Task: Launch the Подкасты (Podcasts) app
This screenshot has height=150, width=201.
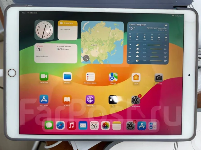Action: pos(90,99)
